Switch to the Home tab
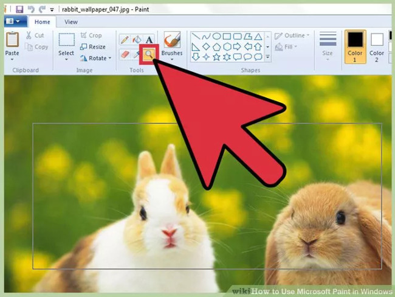395x297 pixels. (43, 22)
